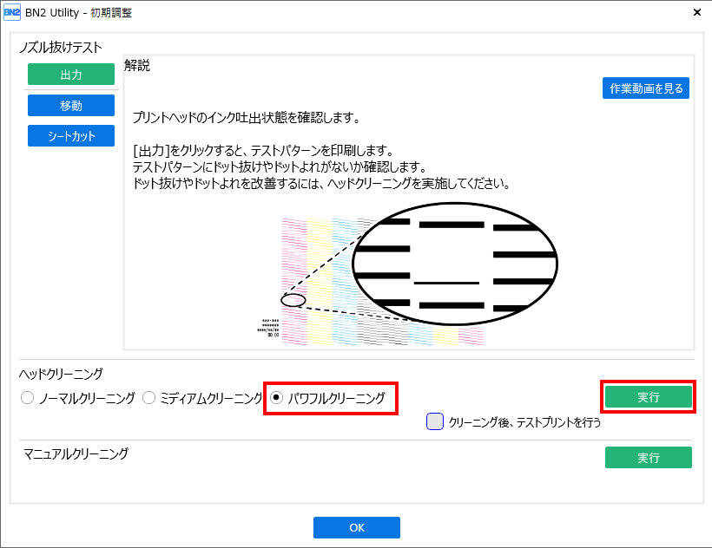Open 作業動画を見る video guide
Viewport: 712px width, 548px height.
pos(646,88)
